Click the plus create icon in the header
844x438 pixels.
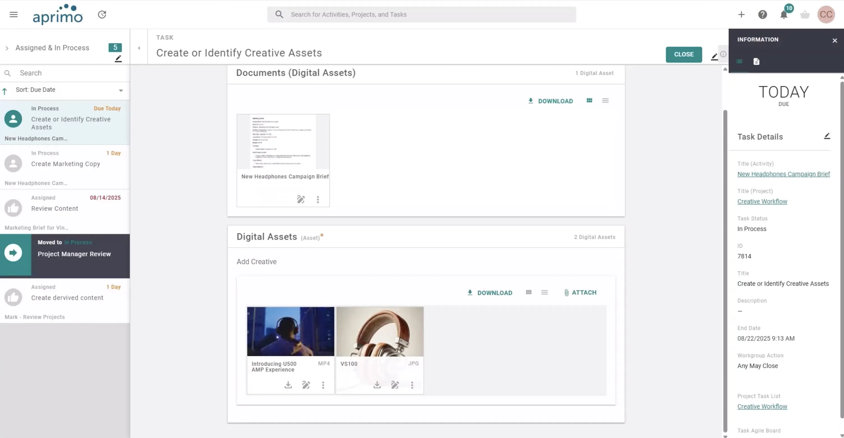741,14
